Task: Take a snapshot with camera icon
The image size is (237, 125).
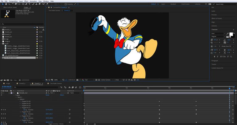Action: [x=77, y=80]
